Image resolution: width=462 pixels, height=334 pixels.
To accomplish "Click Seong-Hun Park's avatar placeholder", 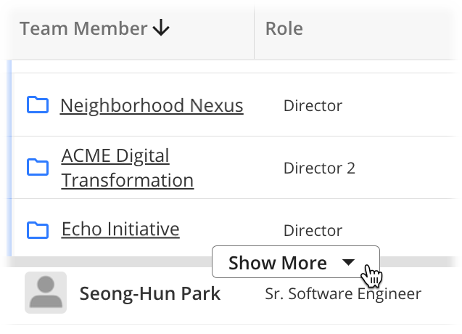I will [x=45, y=293].
